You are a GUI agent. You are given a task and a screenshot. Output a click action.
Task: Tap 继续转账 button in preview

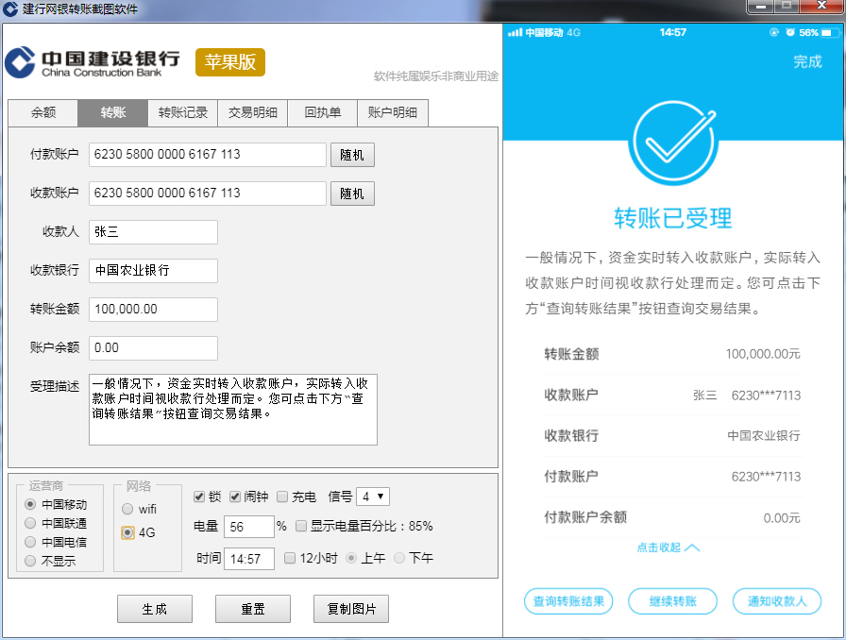click(x=673, y=601)
